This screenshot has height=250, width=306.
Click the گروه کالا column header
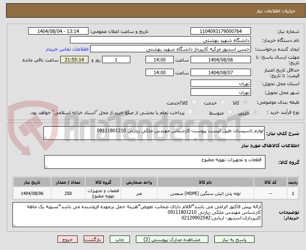(103, 182)
